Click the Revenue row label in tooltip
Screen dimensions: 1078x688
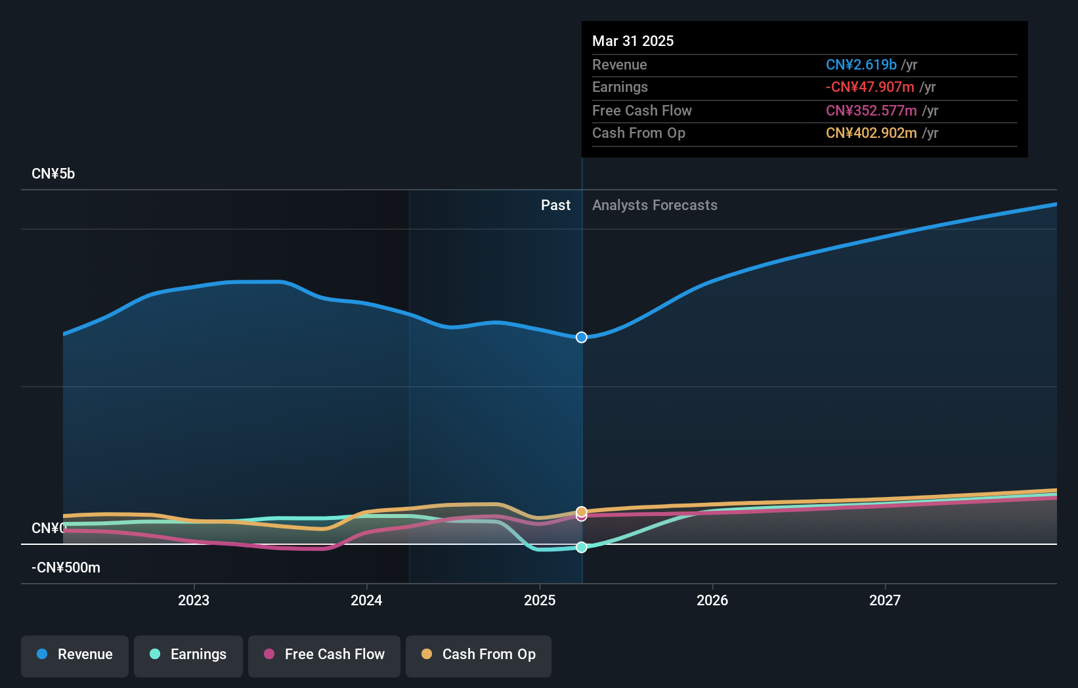pyautogui.click(x=620, y=65)
